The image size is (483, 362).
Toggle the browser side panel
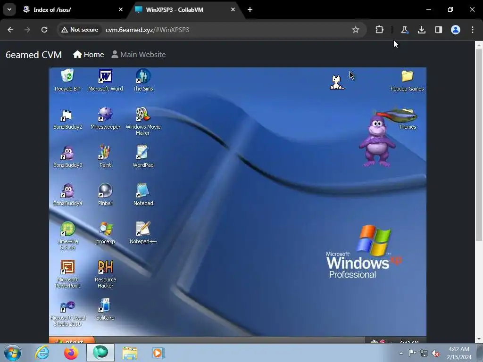(x=438, y=30)
